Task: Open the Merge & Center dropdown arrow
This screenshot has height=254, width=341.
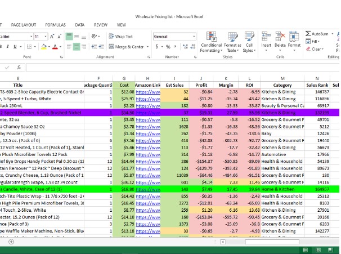Action: click(x=147, y=47)
